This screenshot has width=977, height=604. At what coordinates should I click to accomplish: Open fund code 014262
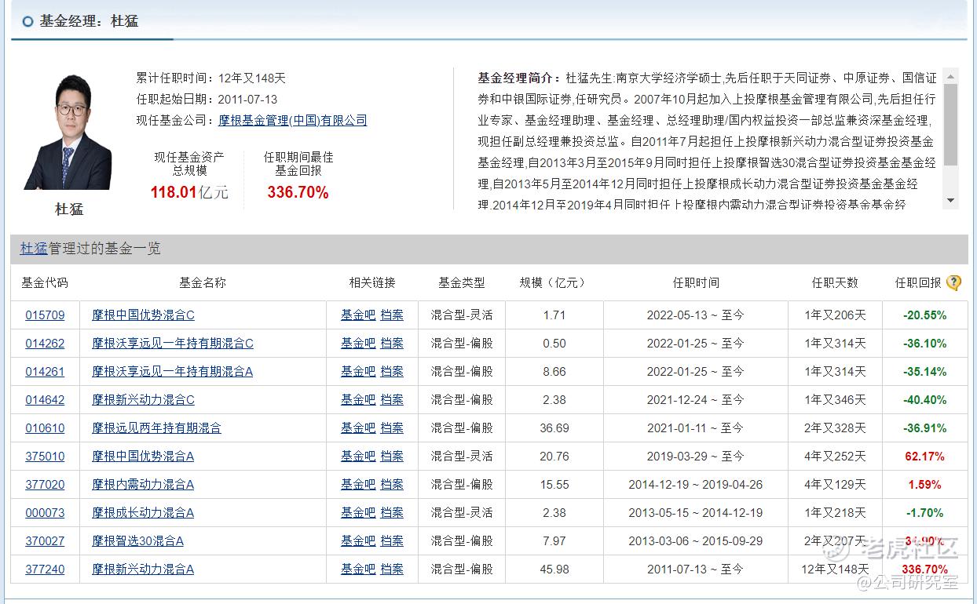pos(45,344)
